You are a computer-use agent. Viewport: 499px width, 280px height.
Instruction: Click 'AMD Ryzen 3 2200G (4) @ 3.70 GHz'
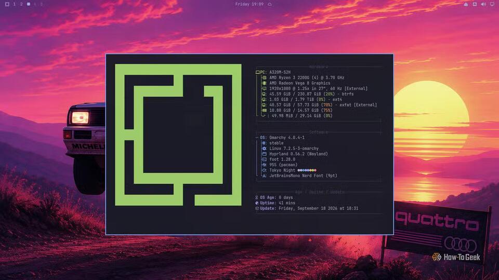tap(307, 77)
